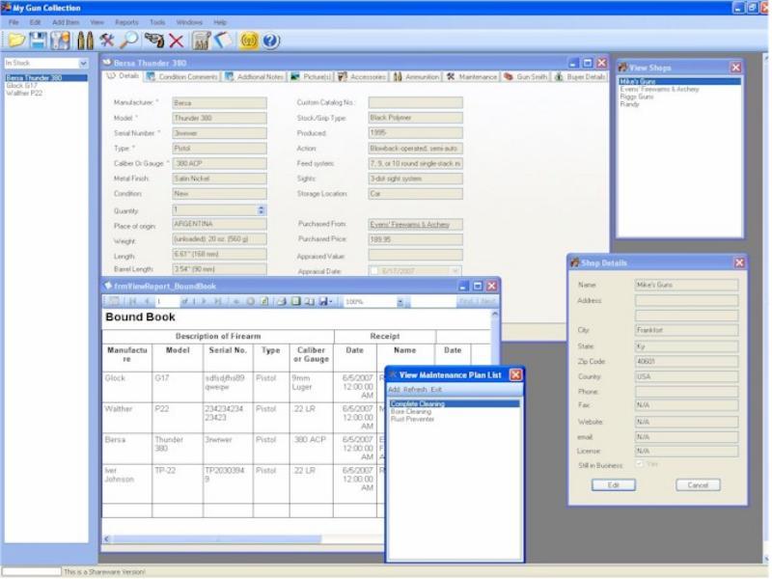772x579 pixels.
Task: Open the Reports menu
Action: (x=126, y=22)
